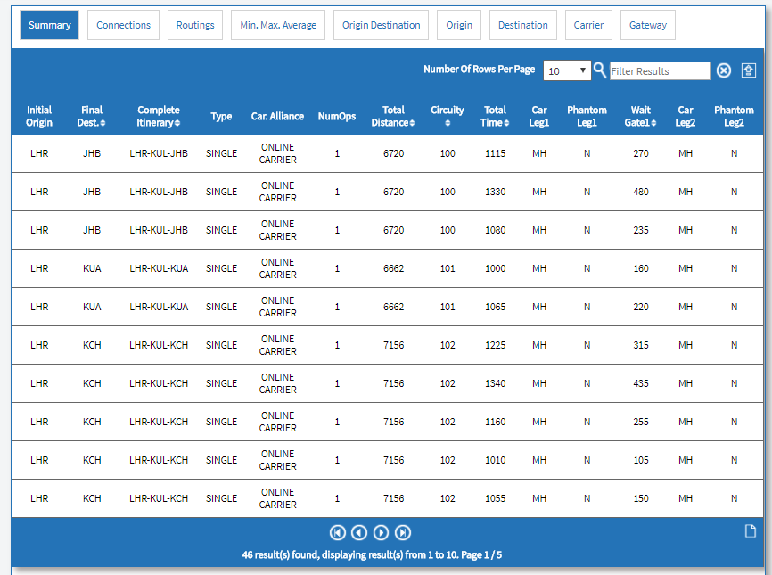772x575 pixels.
Task: Click the Type column header
Action: [221, 116]
